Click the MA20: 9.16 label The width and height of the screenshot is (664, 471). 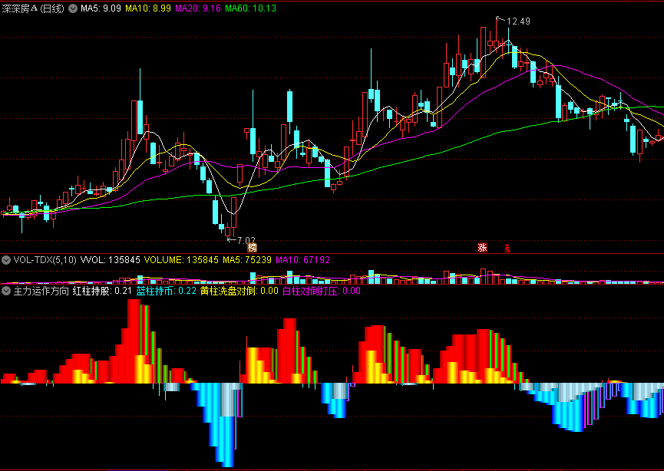(198, 8)
